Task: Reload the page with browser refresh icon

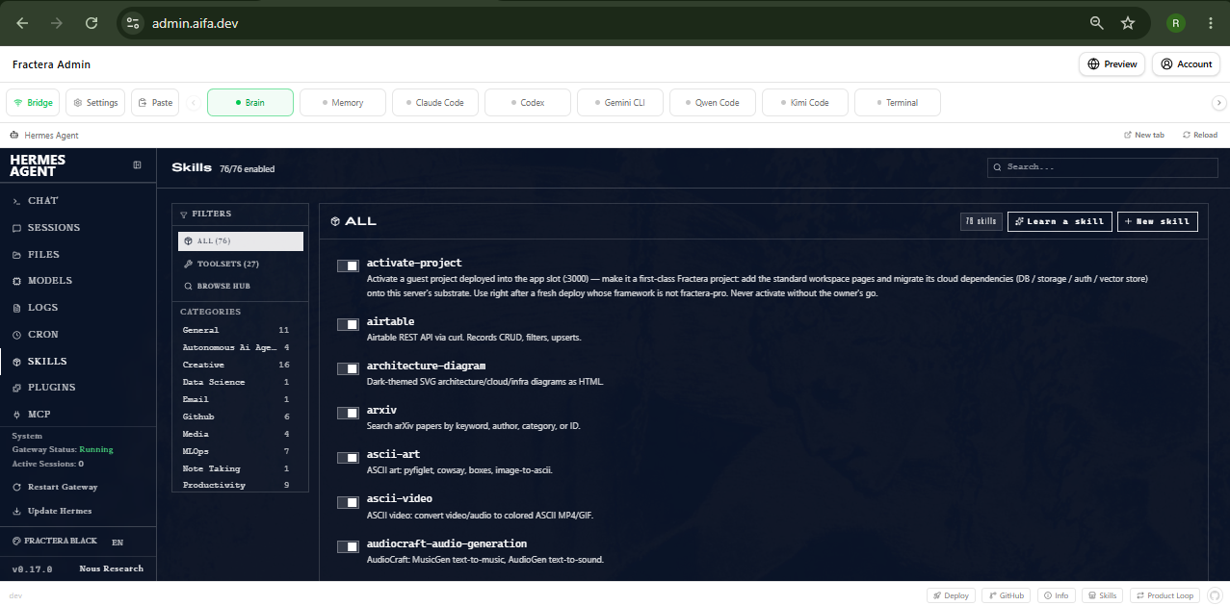Action: click(92, 23)
